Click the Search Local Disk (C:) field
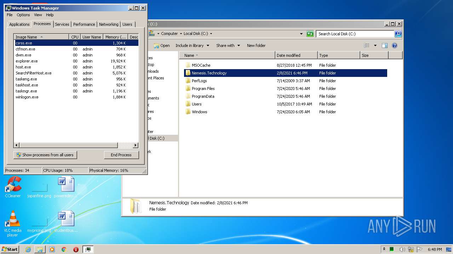Image resolution: width=453 pixels, height=254 pixels. pos(355,34)
